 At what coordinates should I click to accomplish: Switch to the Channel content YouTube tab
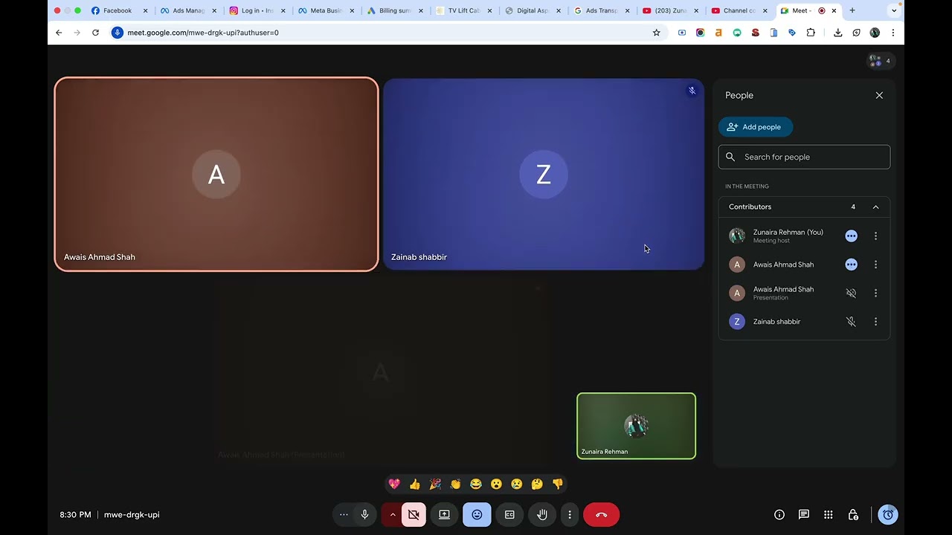pyautogui.click(x=739, y=10)
